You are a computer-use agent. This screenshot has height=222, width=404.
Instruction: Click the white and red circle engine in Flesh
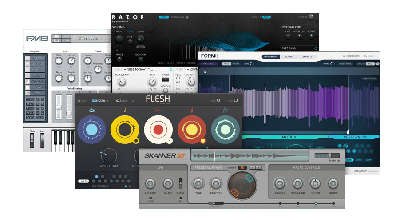coord(158,130)
